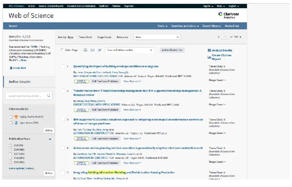The height and width of the screenshot is (187, 292).
Task: Check the 2018 publication year filter
Action: pos(10,149)
